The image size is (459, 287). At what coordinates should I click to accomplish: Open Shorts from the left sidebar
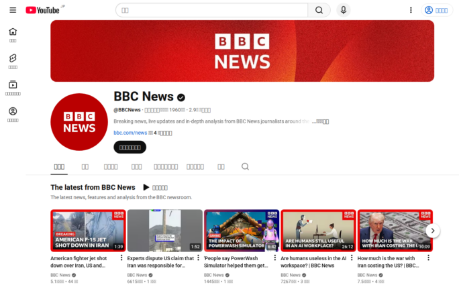point(13,61)
